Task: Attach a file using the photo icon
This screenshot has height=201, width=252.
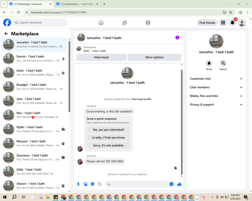Action: [x=86, y=184]
